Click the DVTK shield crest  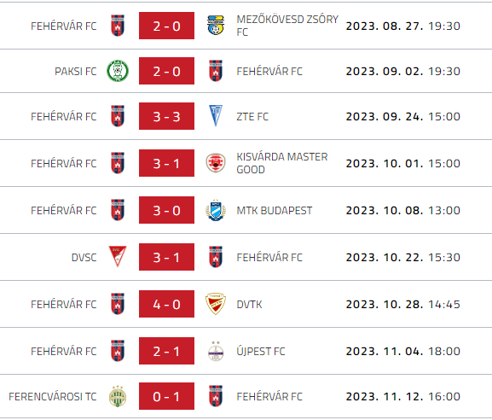pos(216,304)
